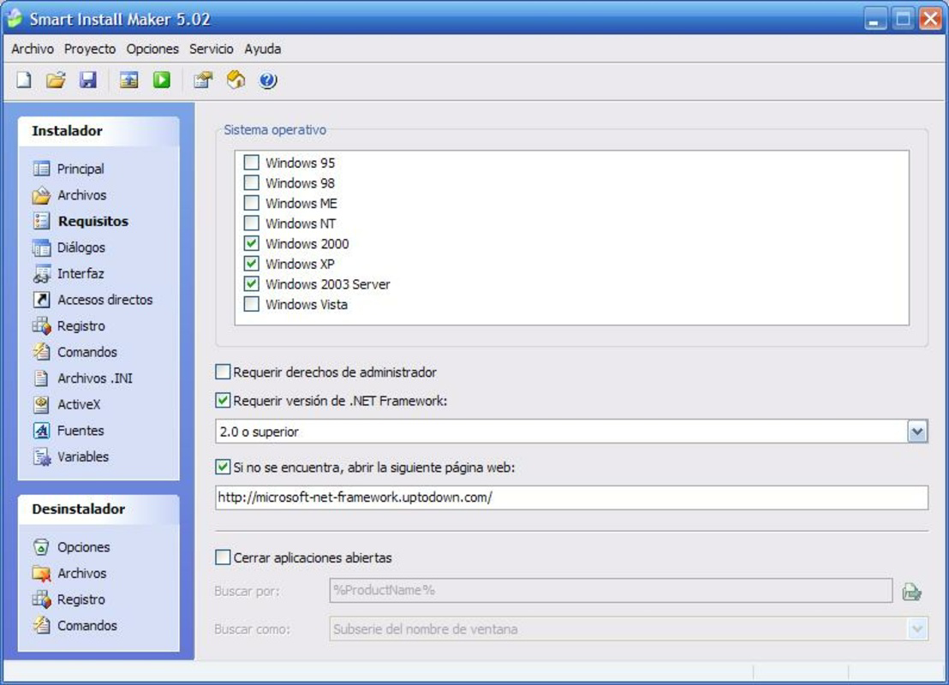Collapse the Desinstalador panel header
The image size is (949, 685).
(98, 509)
